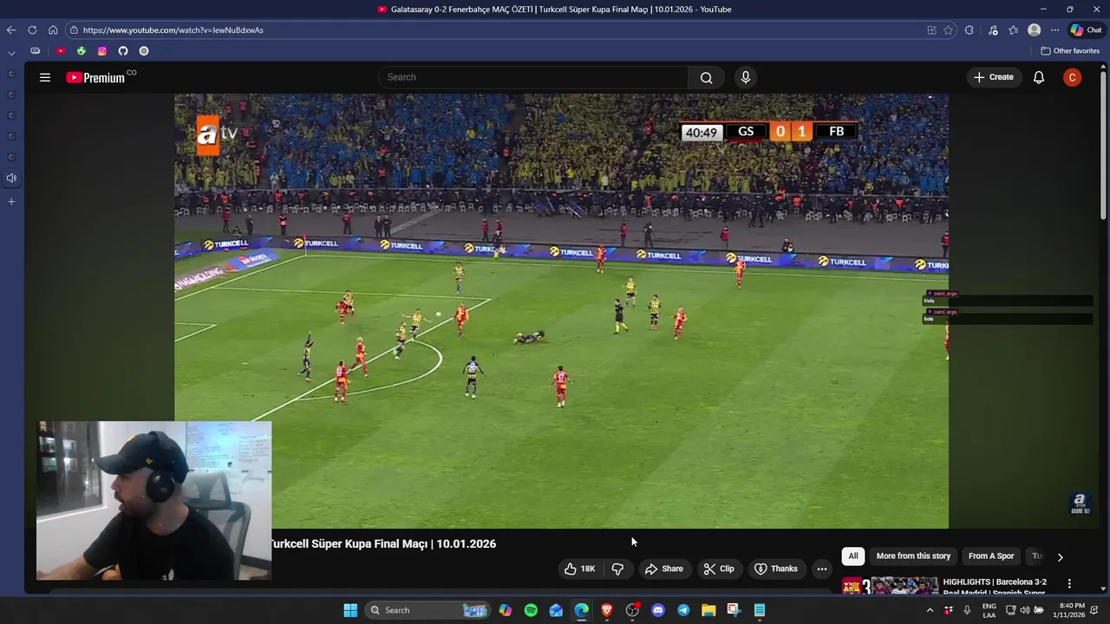Expand the Create menu button

994,77
